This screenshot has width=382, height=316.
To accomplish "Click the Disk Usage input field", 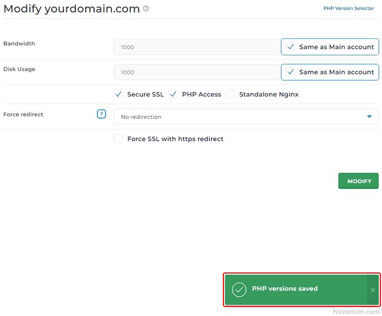I will tap(197, 72).
